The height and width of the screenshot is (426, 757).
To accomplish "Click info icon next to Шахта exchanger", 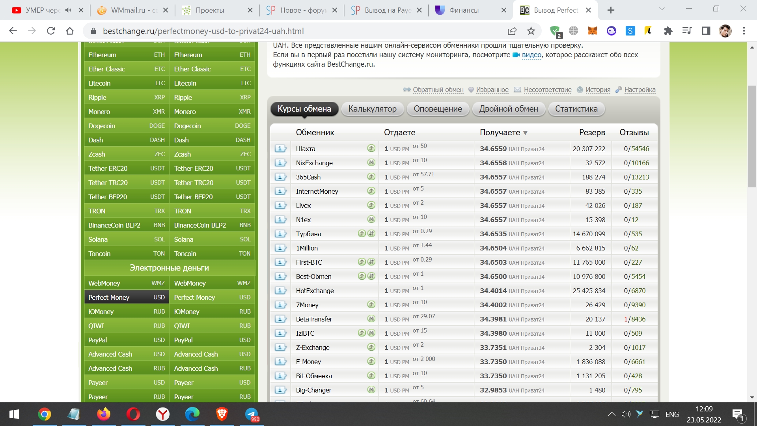I will point(280,149).
